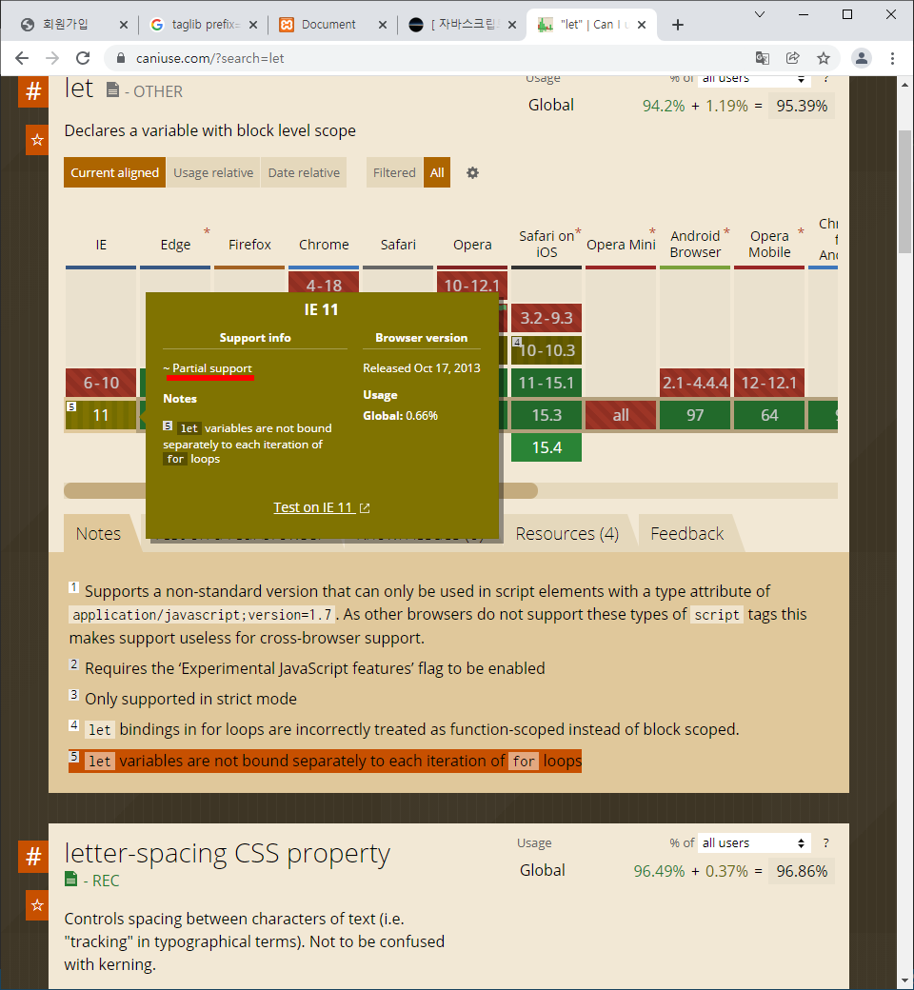Star the letter-spacing CSS property feature
Viewport: 914px width, 990px height.
[x=37, y=905]
